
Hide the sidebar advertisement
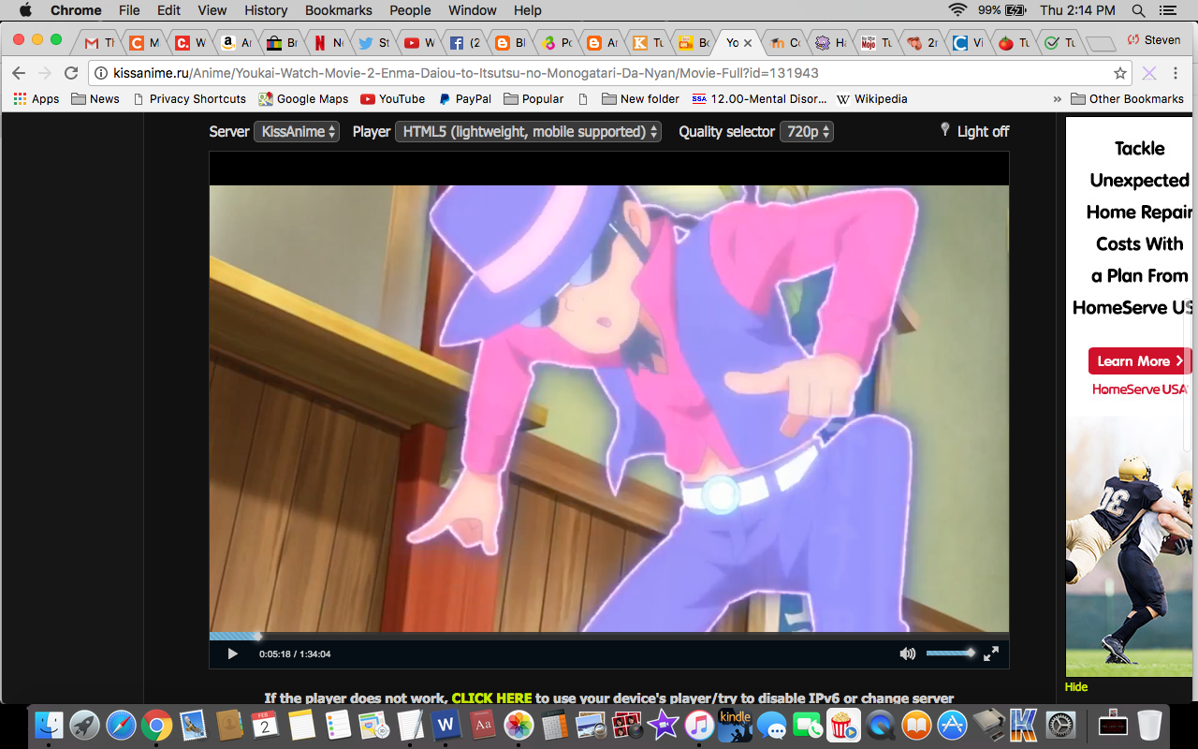click(1076, 687)
